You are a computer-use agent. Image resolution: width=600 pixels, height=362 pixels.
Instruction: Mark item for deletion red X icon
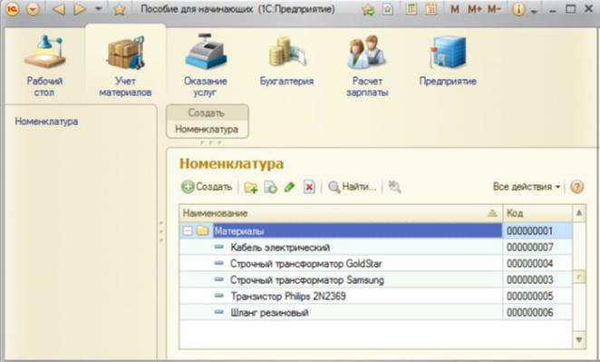pos(309,187)
